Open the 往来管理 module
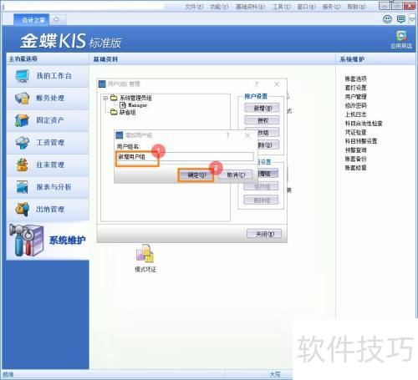The width and height of the screenshot is (418, 380). 48,165
